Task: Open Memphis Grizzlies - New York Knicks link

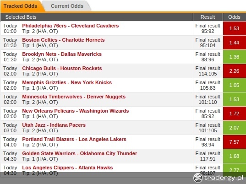Action: [x=67, y=82]
